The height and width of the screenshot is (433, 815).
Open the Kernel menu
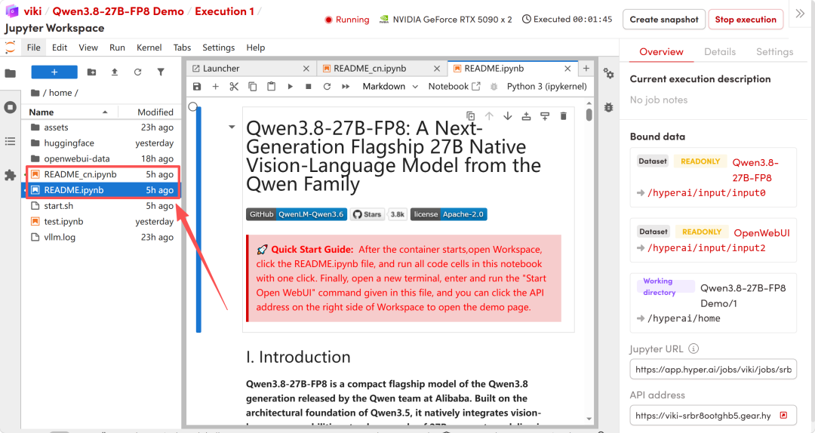point(149,48)
